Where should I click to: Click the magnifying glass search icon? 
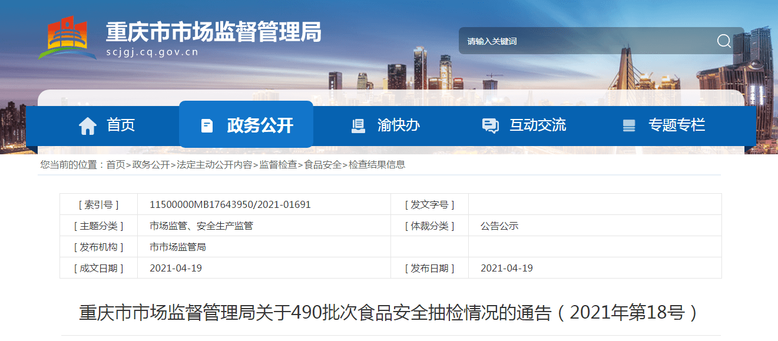coord(723,41)
